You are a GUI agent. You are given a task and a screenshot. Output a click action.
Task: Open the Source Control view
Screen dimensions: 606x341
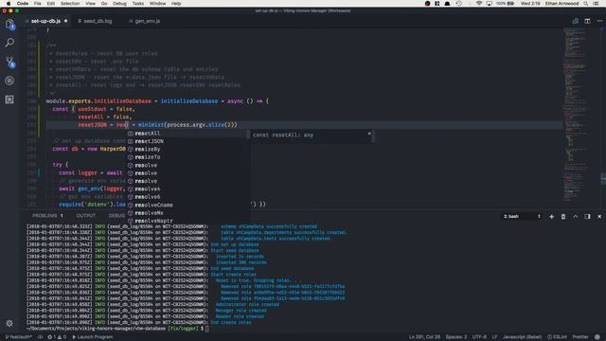coord(9,62)
